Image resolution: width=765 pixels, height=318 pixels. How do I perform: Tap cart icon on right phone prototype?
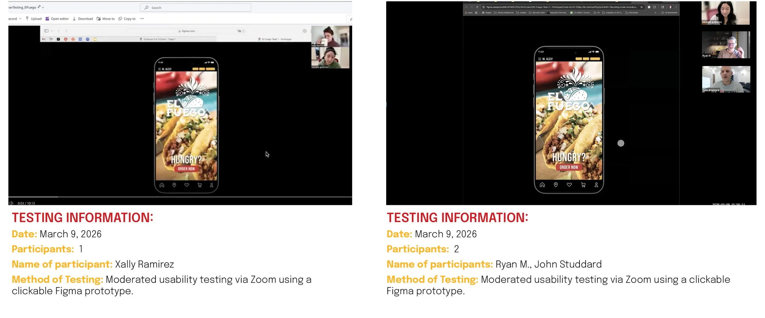click(583, 185)
